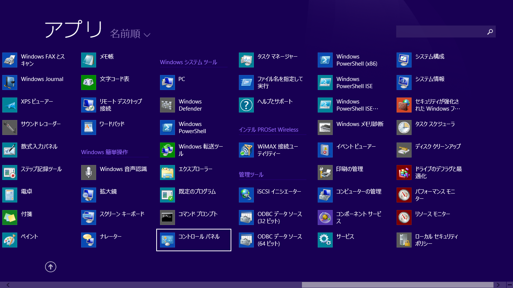Open the 名前順 sort dropdown
Screen dimensions: 513x288
coord(130,34)
